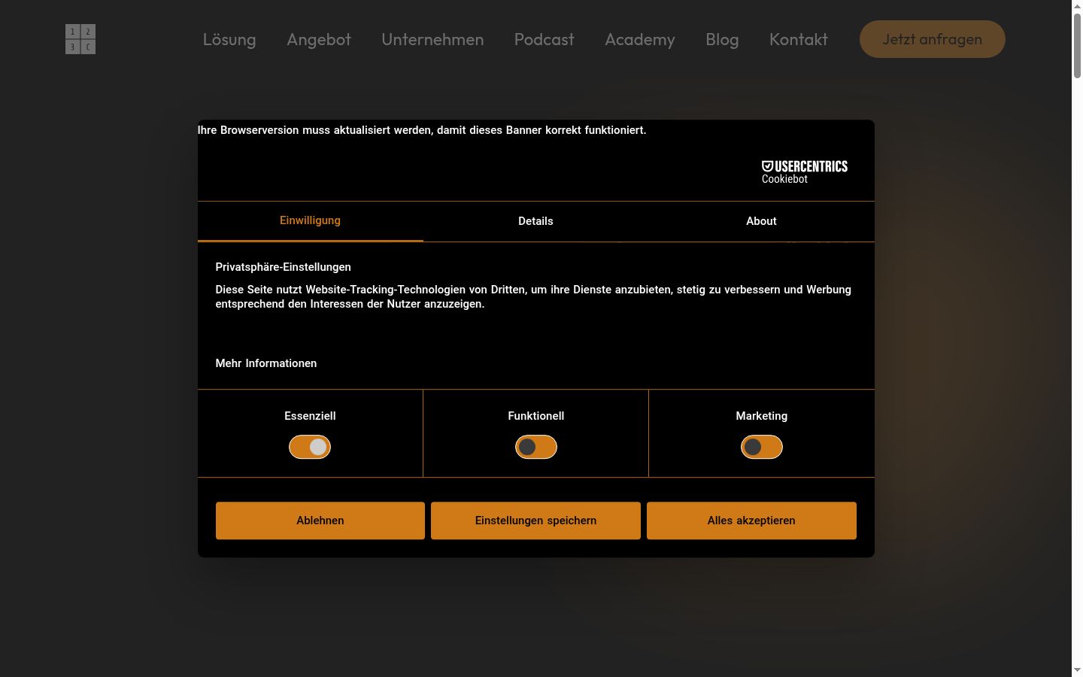The image size is (1083, 677).
Task: Click the page's vertical scrollbar thumb
Action: coord(1077,45)
